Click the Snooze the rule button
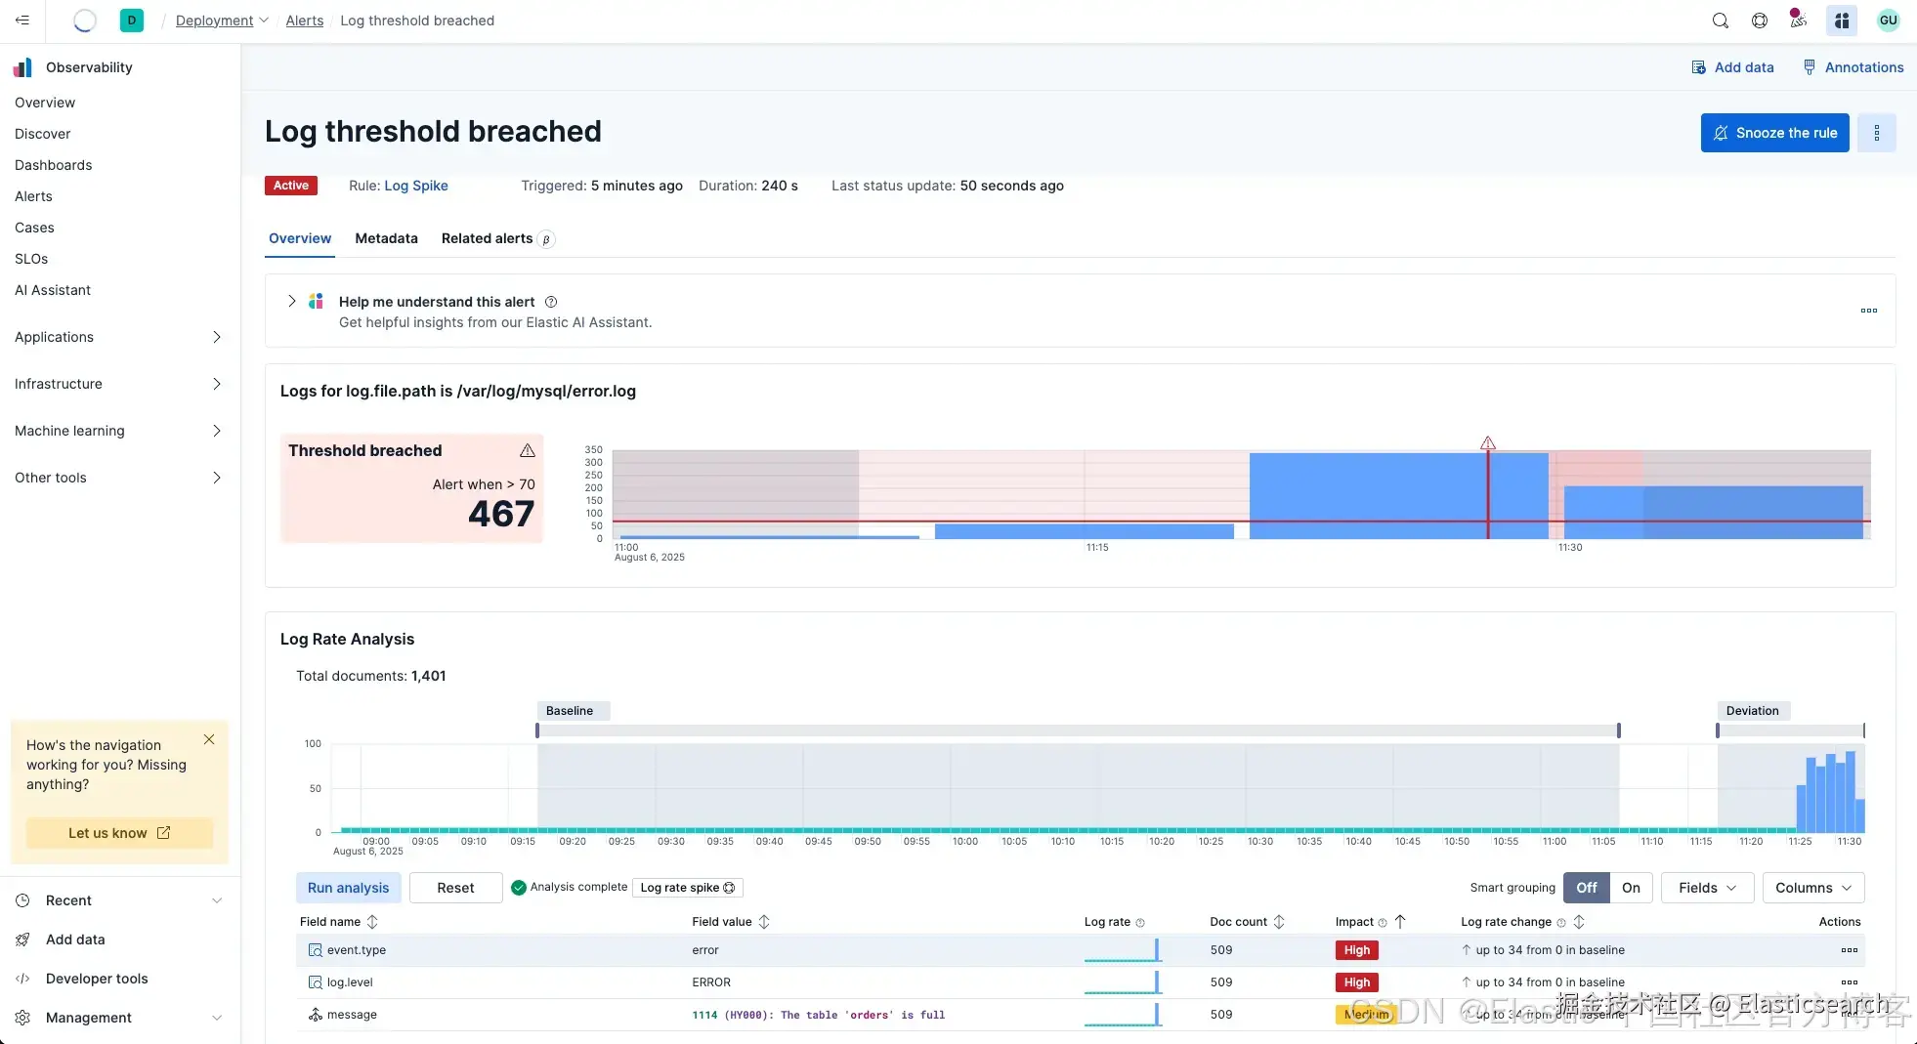1917x1044 pixels. (x=1774, y=133)
